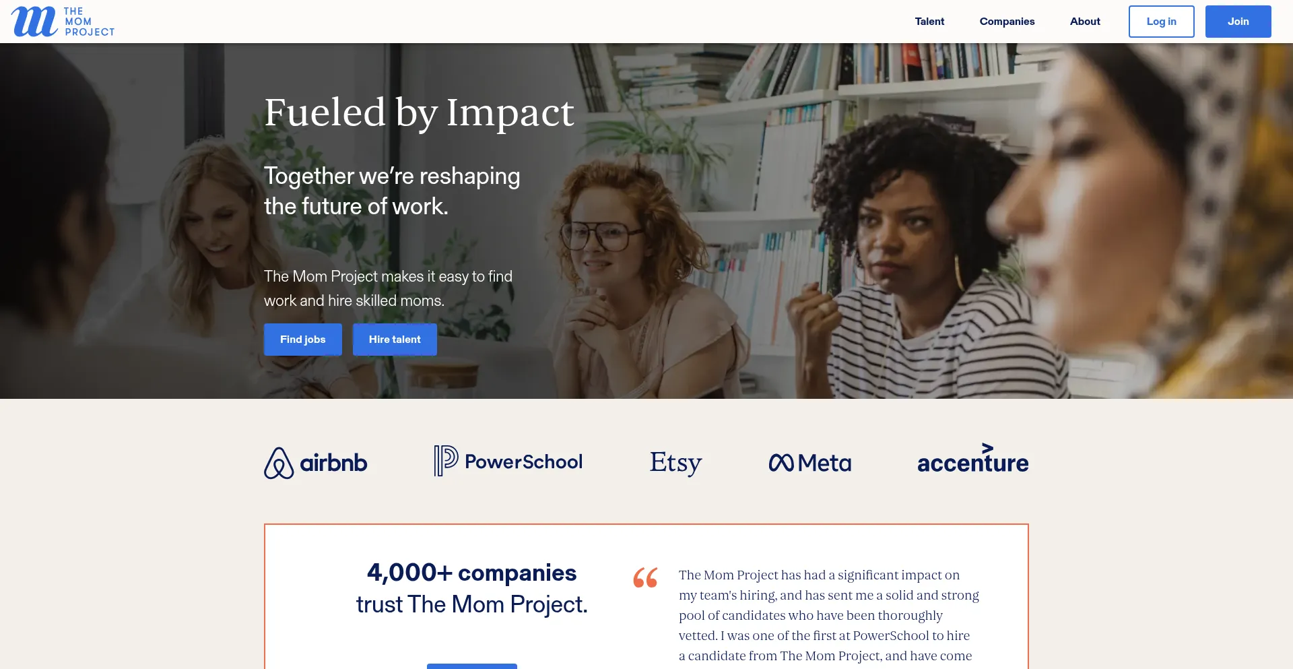This screenshot has height=669, width=1293.
Task: Open the Companies menu
Action: click(x=1007, y=21)
